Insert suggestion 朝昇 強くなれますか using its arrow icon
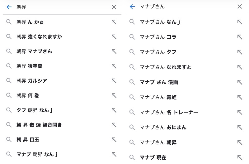The height and width of the screenshot is (164, 249). coord(114,36)
